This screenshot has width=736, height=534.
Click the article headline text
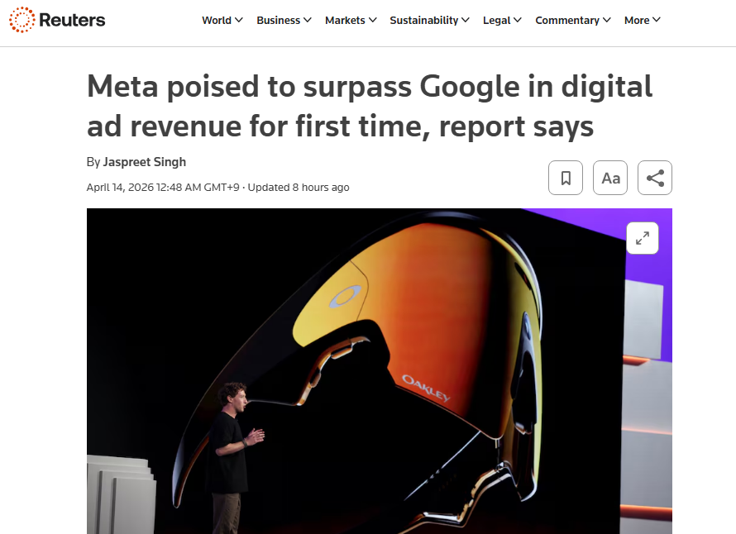(370, 107)
